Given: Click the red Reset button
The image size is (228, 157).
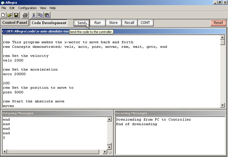Looking at the screenshot, I should point(218,23).
